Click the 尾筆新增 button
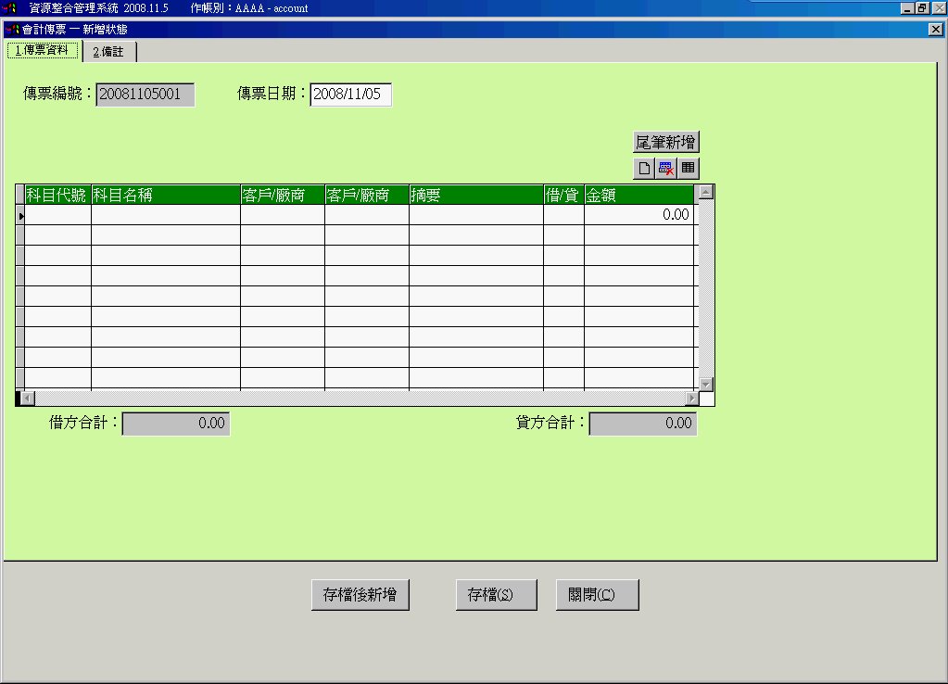Screen dimensions: 948x684 point(665,142)
